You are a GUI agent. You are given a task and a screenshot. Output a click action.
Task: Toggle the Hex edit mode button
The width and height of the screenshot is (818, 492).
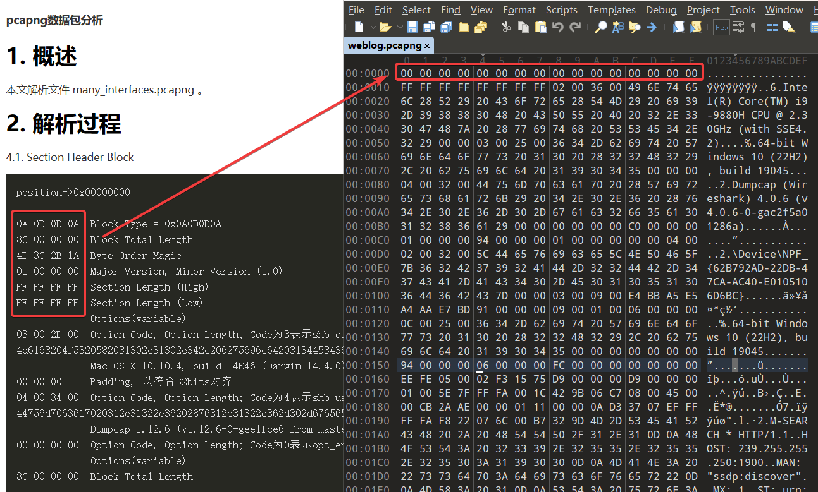pos(721,27)
